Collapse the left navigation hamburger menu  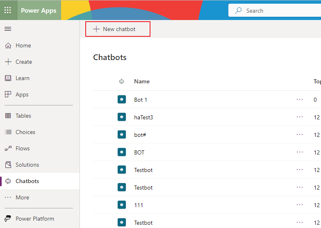click(8, 29)
